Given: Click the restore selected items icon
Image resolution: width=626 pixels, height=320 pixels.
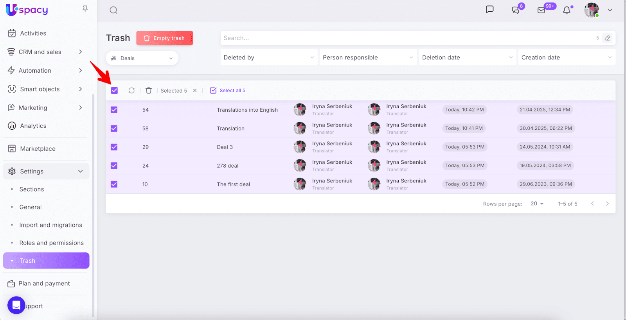Looking at the screenshot, I should [131, 91].
